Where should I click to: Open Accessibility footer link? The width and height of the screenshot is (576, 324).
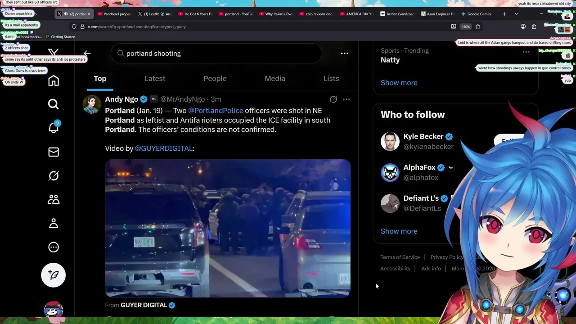[396, 269]
